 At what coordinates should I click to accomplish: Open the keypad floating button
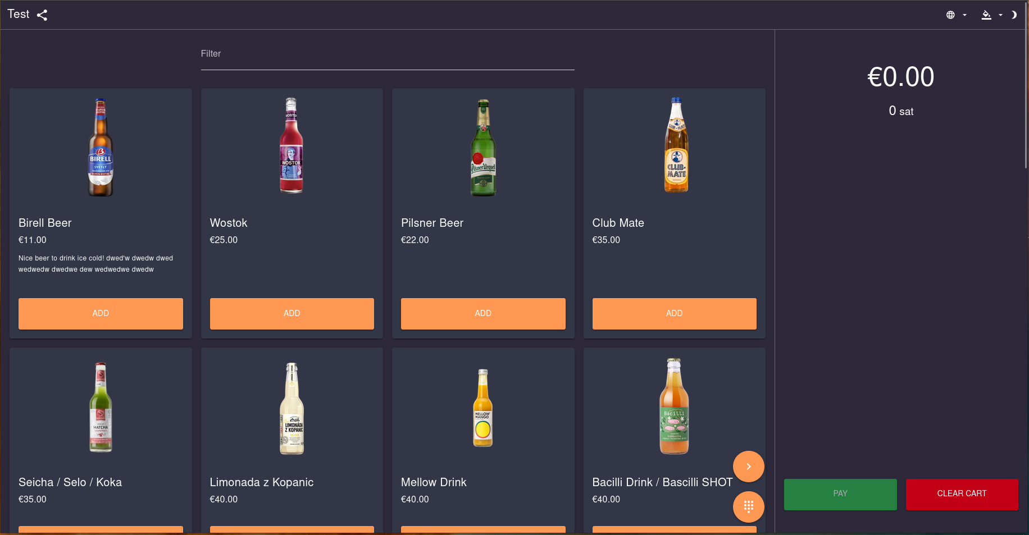coord(749,507)
